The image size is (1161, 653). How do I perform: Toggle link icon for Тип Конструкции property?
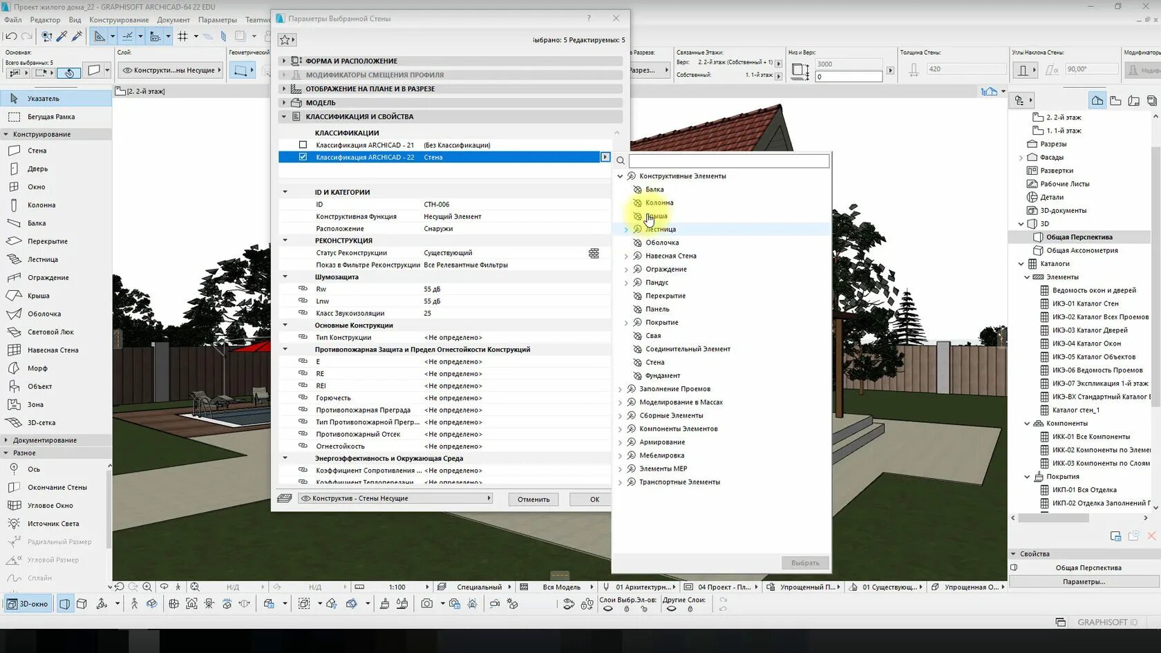[x=303, y=337]
